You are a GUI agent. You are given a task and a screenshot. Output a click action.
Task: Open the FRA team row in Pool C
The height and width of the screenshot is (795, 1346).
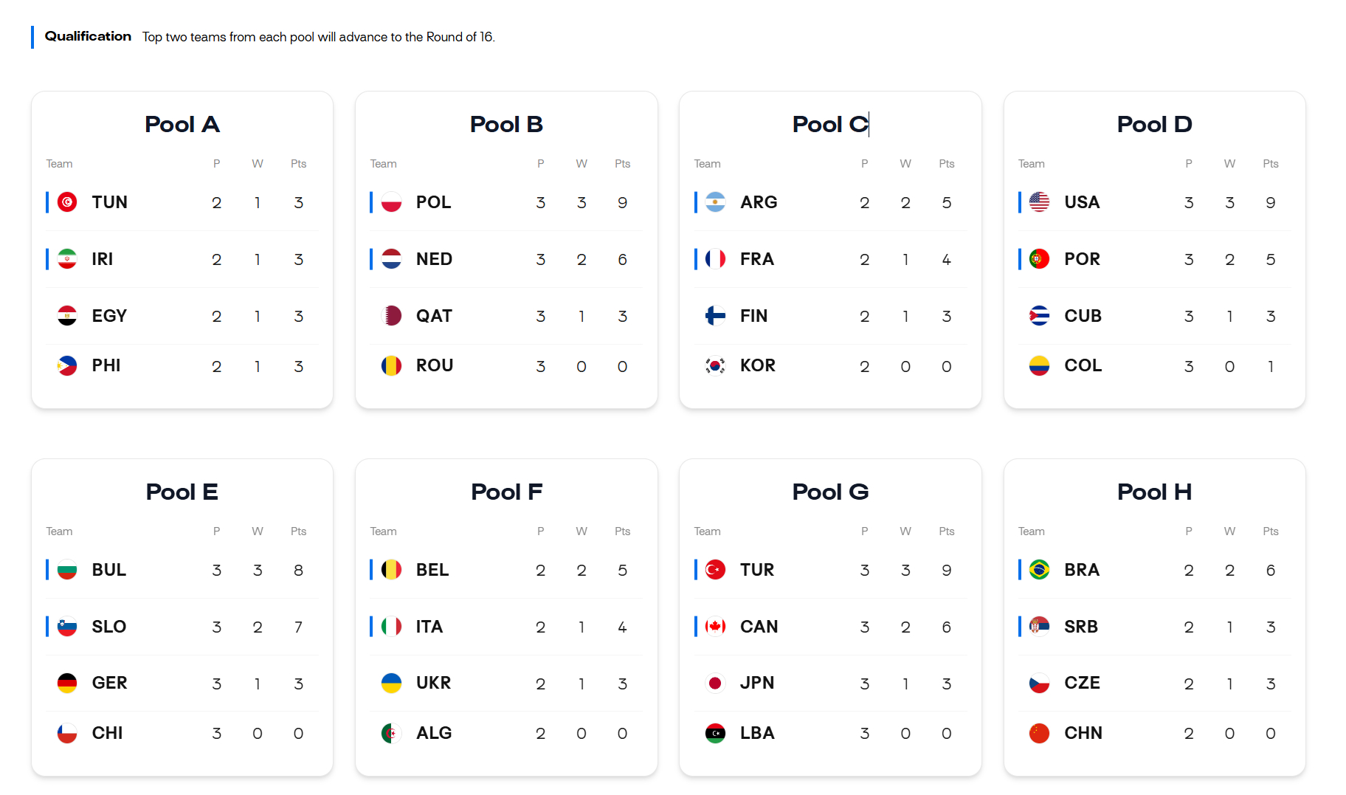coord(830,259)
